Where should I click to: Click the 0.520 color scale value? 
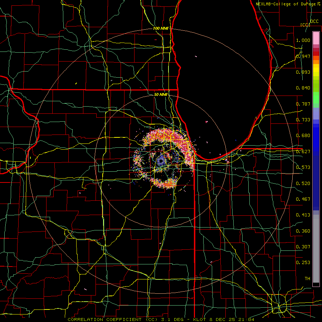[x=303, y=184]
